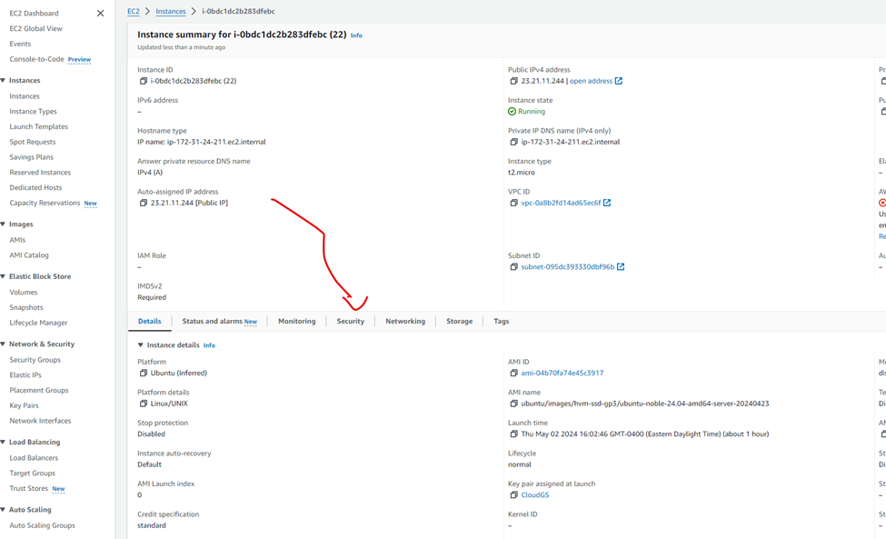Go to Instances breadcrumb link

pyautogui.click(x=171, y=11)
